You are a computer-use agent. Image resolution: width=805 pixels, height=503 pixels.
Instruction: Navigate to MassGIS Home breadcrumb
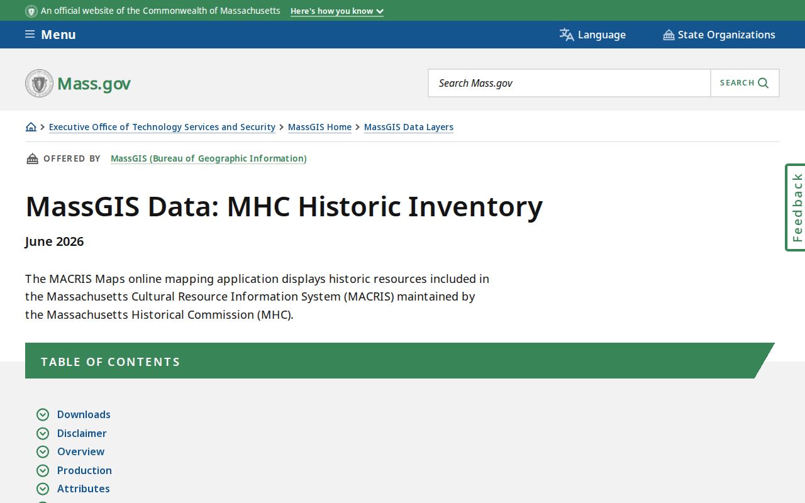(x=319, y=127)
